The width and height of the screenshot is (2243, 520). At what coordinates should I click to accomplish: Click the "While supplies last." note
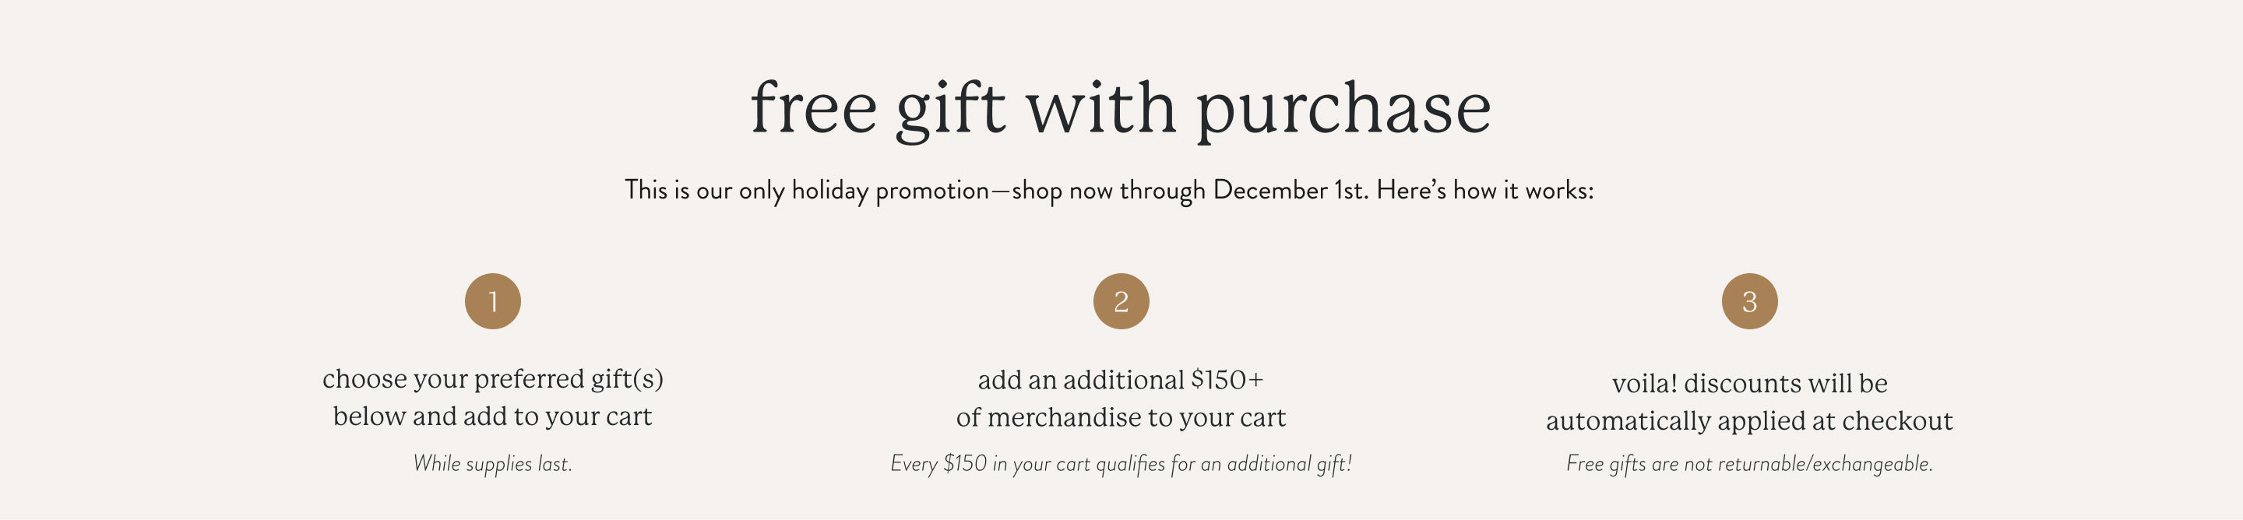pyautogui.click(x=493, y=463)
